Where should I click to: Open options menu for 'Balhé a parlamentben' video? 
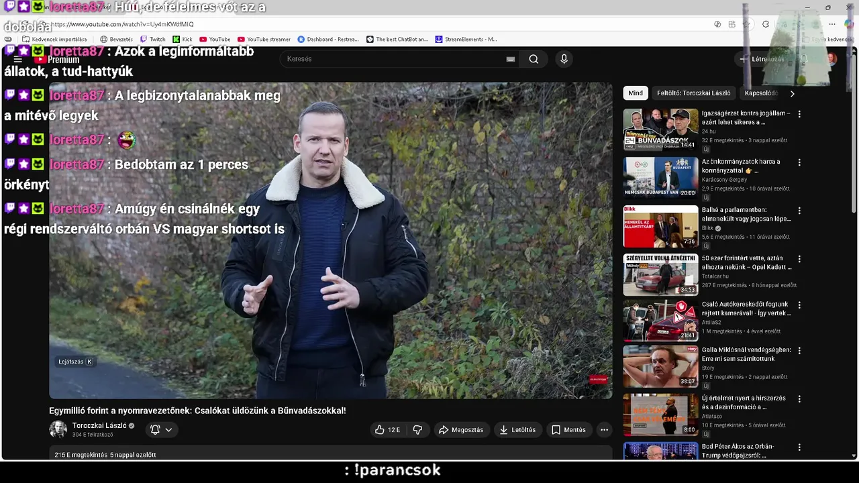(x=799, y=211)
